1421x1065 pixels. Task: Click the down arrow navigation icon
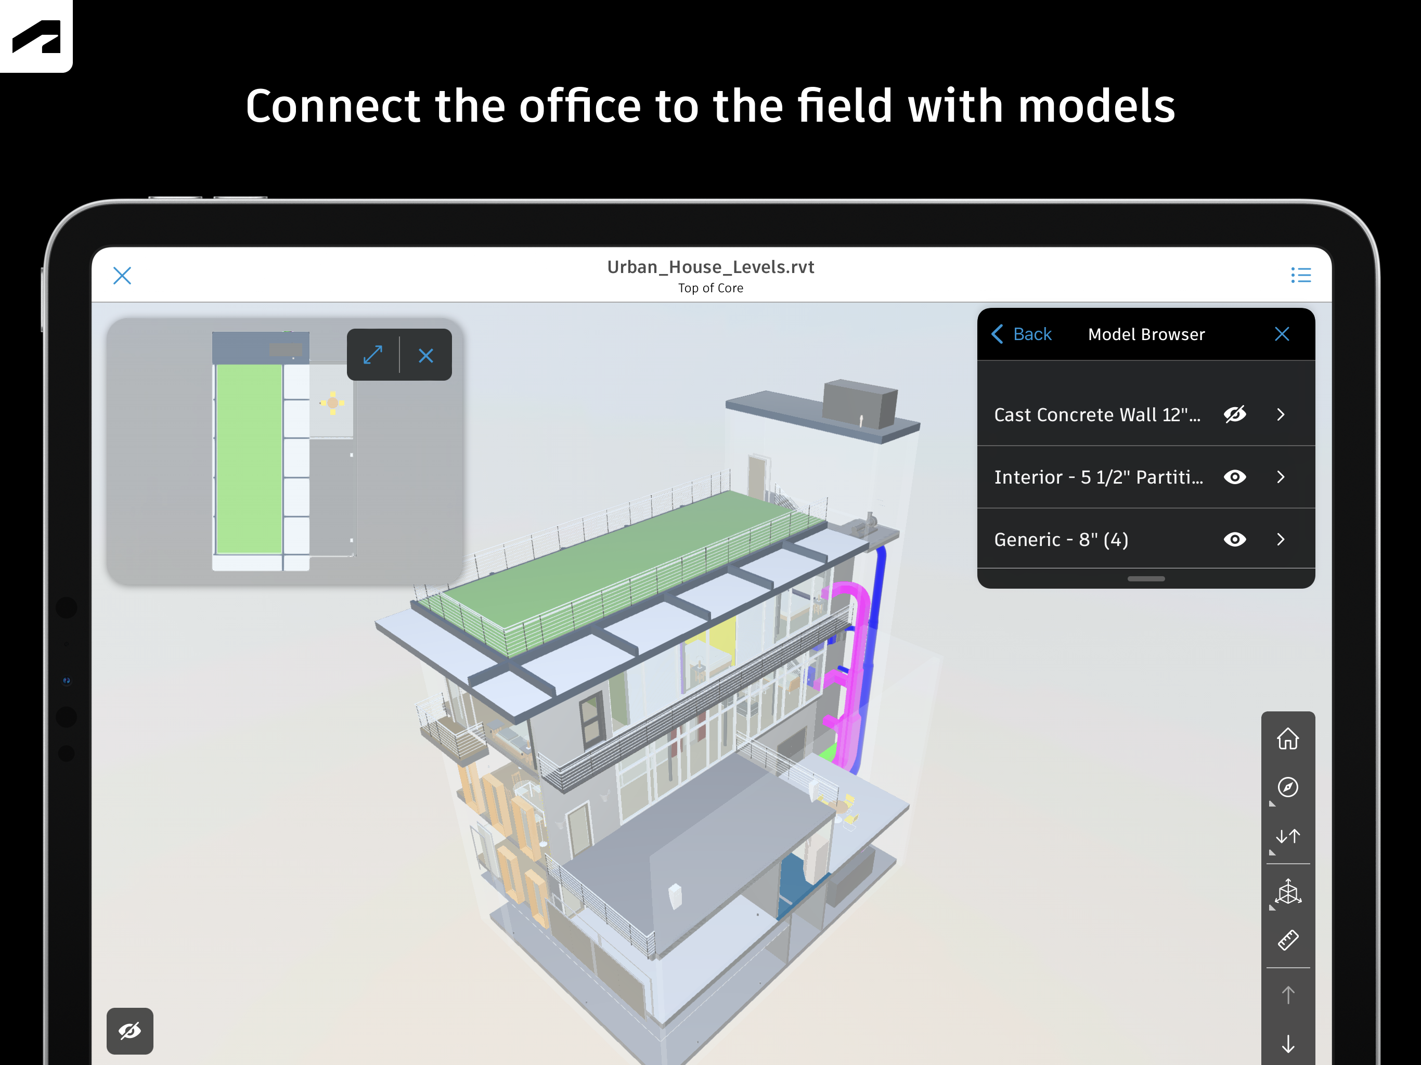[x=1287, y=1044]
